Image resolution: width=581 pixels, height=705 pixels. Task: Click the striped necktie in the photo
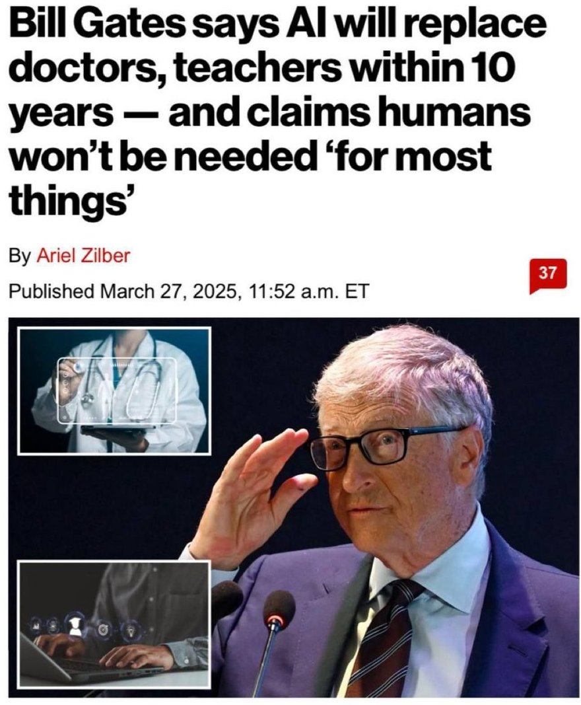pos(382,638)
